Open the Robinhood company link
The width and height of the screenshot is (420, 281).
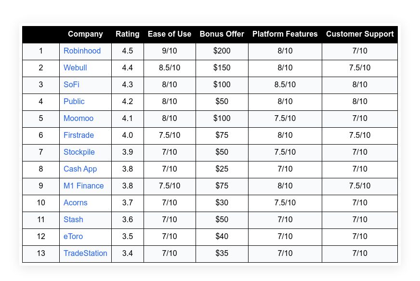click(82, 51)
